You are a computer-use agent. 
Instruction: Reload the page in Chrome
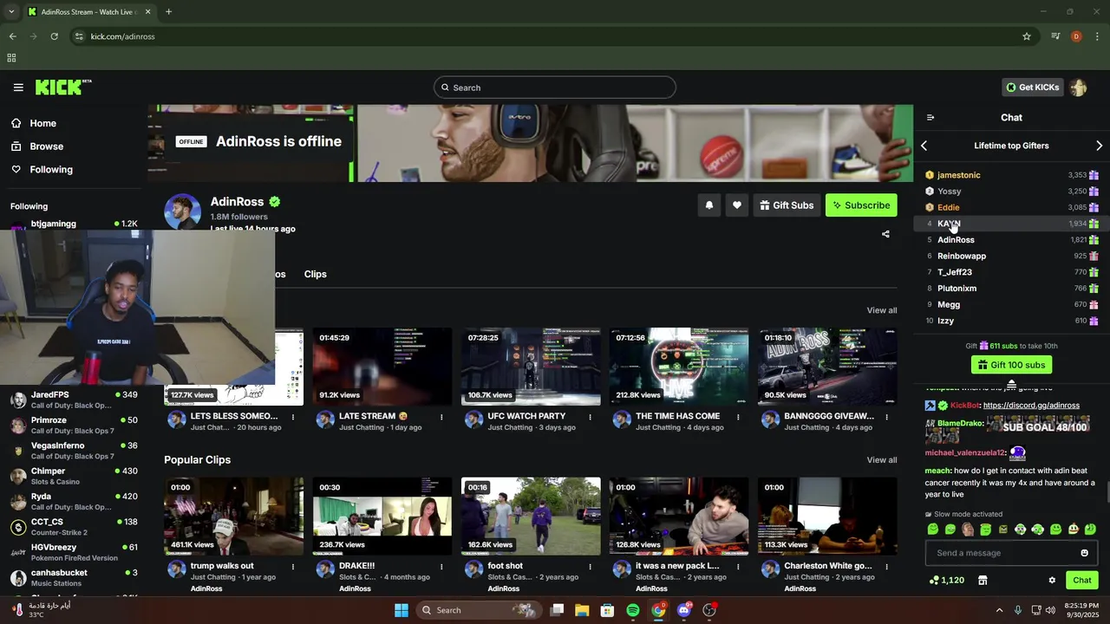click(54, 36)
